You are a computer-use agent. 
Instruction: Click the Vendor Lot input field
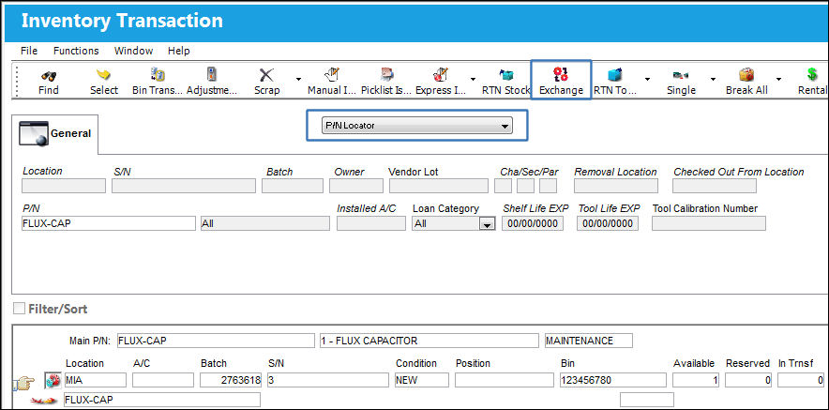pyautogui.click(x=439, y=186)
